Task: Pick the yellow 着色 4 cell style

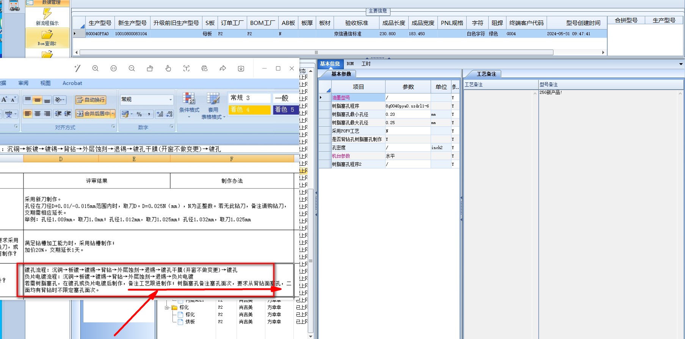Action: point(249,110)
